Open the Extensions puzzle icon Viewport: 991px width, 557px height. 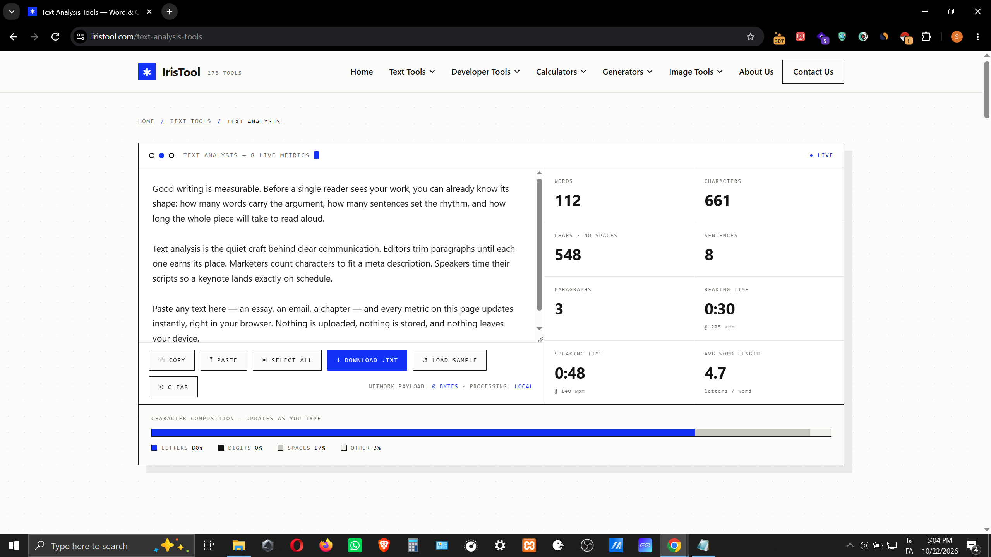pyautogui.click(x=926, y=37)
